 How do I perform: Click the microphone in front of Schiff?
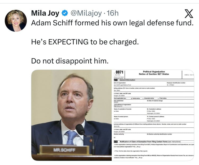[80, 130]
